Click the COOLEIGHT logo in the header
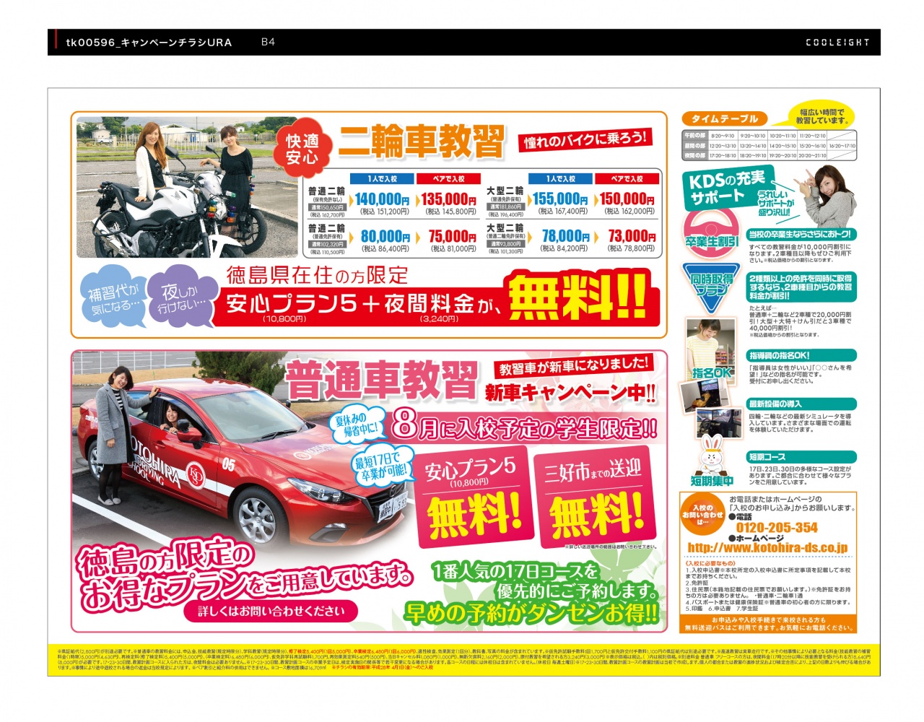 [x=837, y=43]
